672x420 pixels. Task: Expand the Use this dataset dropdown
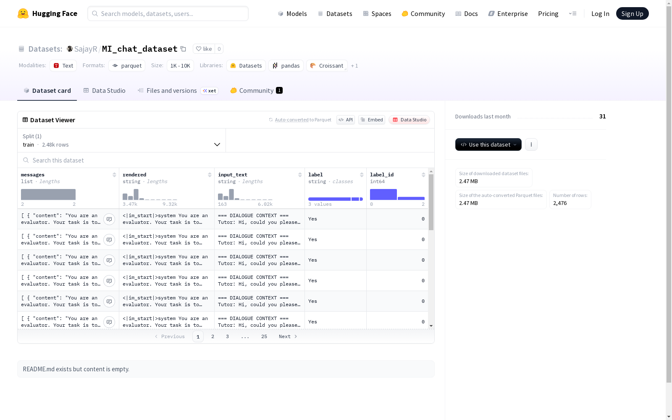(x=488, y=144)
